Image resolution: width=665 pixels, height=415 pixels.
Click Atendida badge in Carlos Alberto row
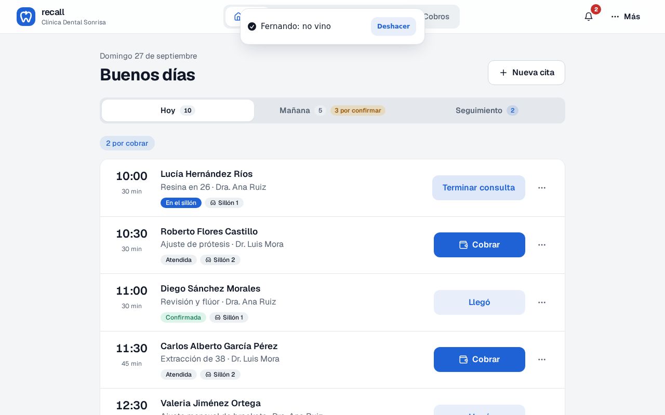pyautogui.click(x=179, y=375)
